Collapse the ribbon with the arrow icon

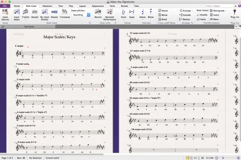click(235, 6)
